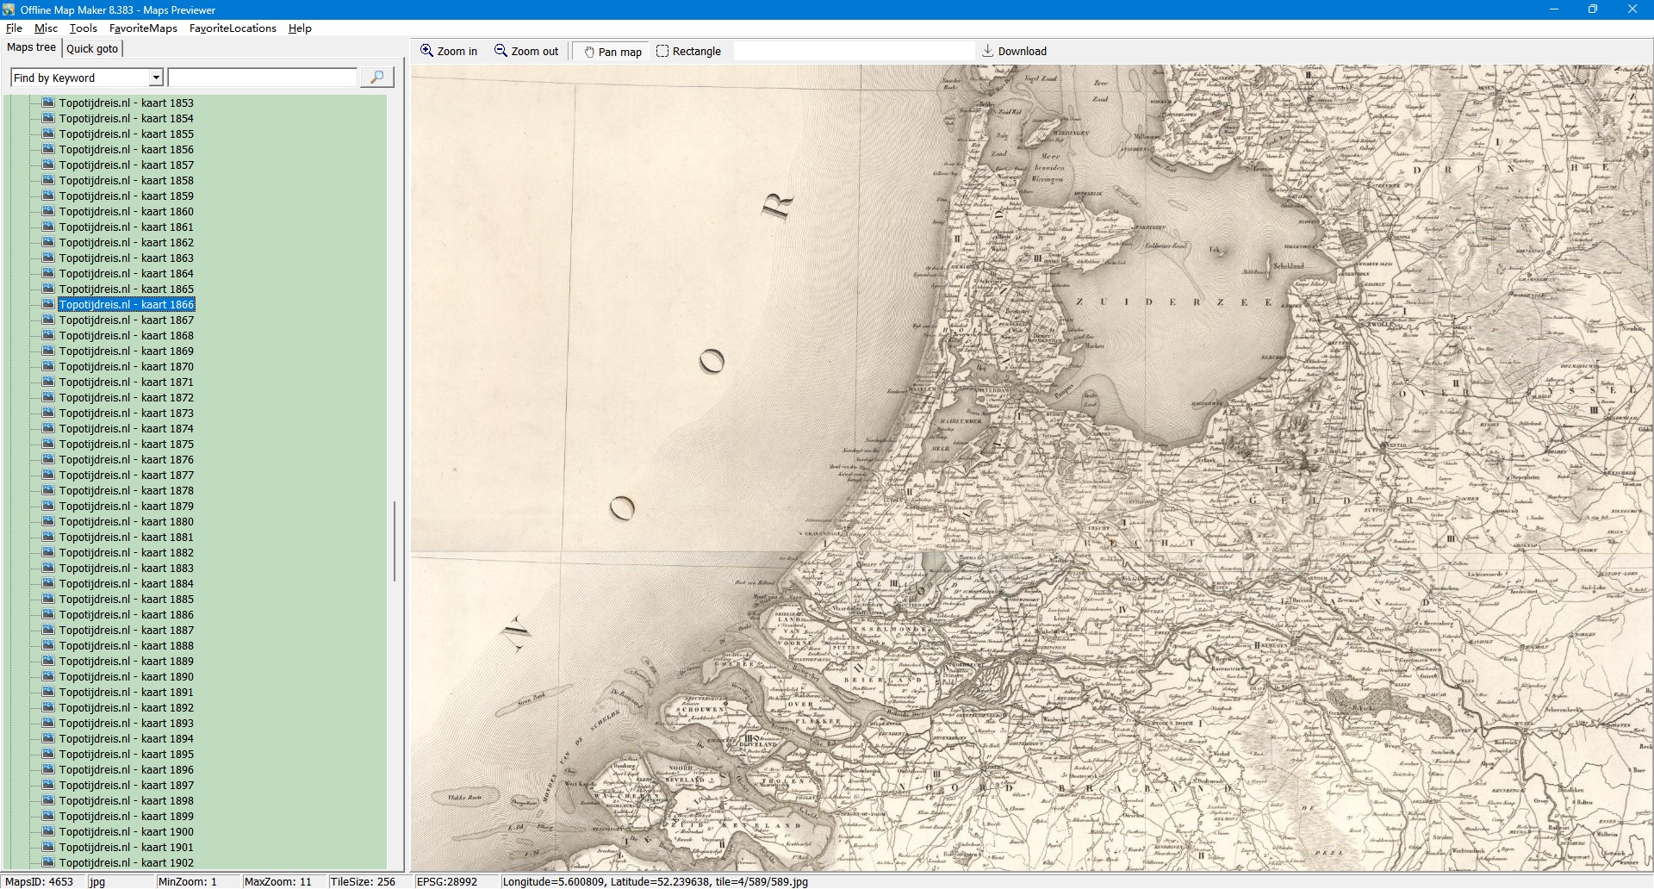1654x889 pixels.
Task: Click the Download arrow icon
Action: click(988, 51)
